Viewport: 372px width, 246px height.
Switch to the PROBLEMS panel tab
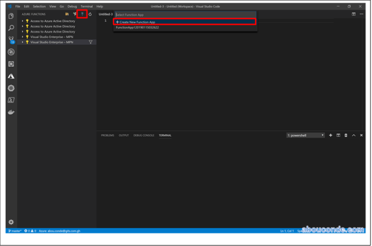107,136
